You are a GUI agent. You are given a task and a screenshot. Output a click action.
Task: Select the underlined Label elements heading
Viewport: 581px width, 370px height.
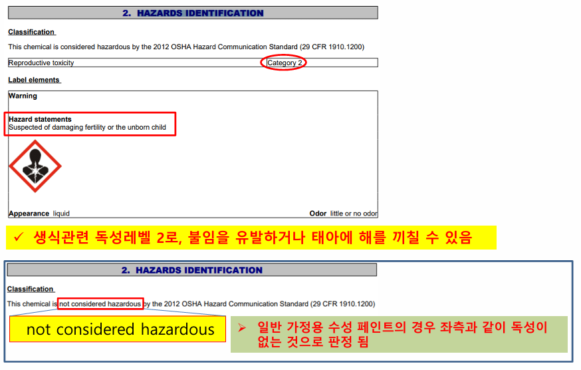click(34, 80)
